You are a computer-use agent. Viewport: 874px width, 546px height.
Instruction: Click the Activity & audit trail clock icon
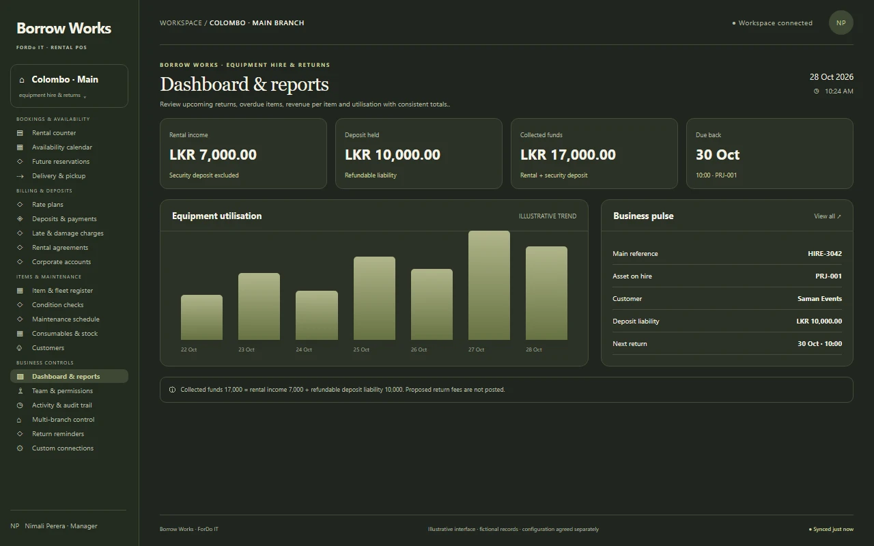click(x=20, y=405)
